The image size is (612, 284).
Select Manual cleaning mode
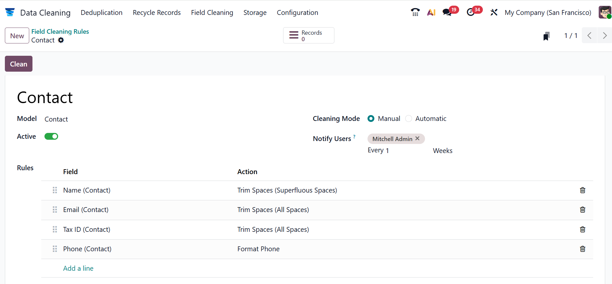(x=371, y=119)
